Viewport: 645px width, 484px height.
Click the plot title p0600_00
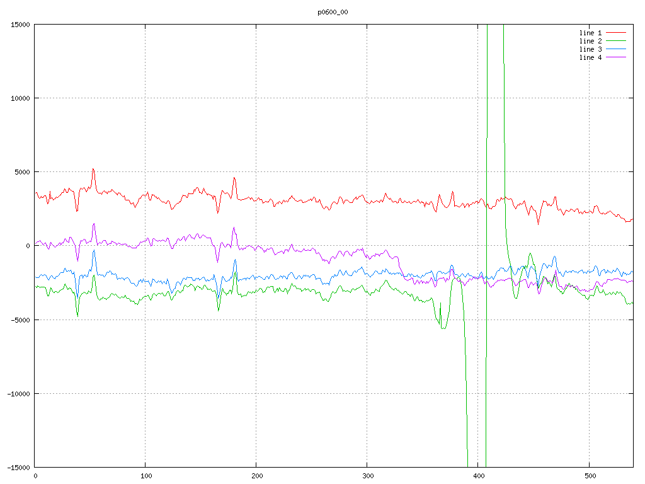tap(333, 12)
